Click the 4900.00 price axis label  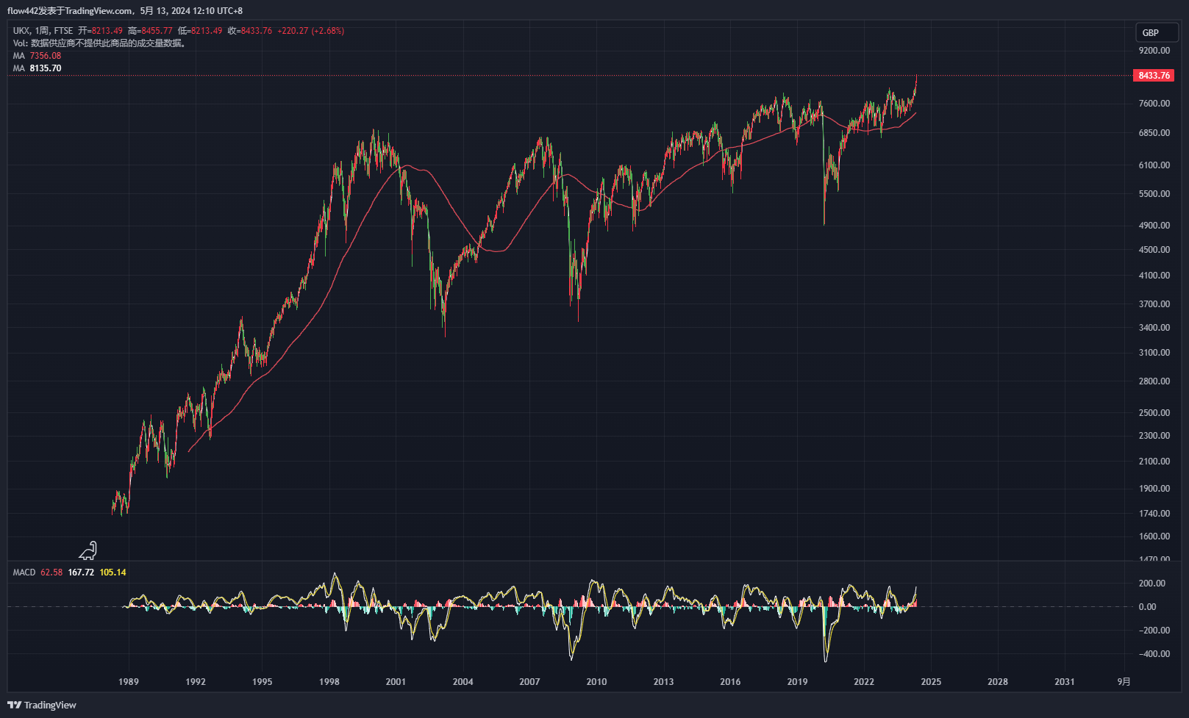click(x=1154, y=226)
